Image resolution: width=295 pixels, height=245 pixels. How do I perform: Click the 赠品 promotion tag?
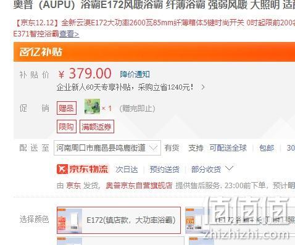click(x=67, y=108)
